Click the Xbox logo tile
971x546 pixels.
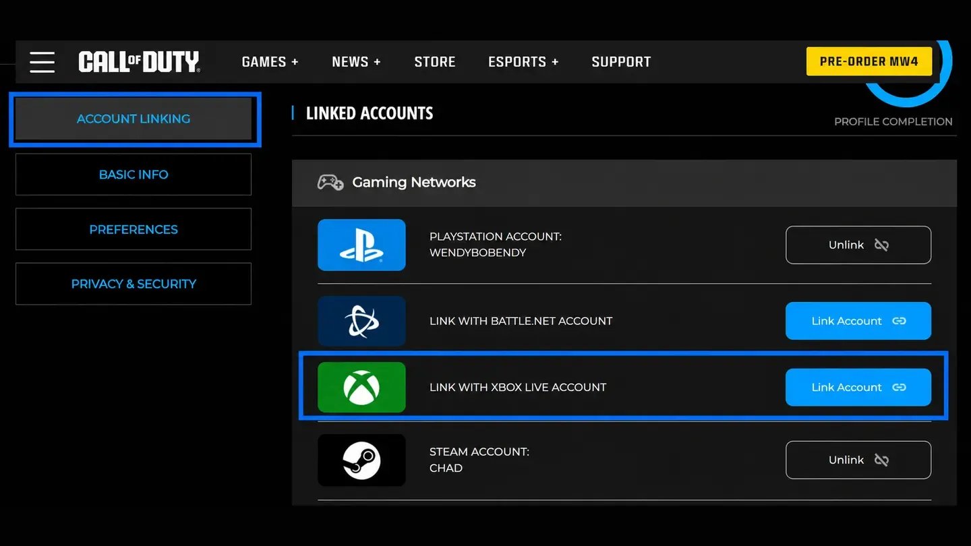coord(361,387)
